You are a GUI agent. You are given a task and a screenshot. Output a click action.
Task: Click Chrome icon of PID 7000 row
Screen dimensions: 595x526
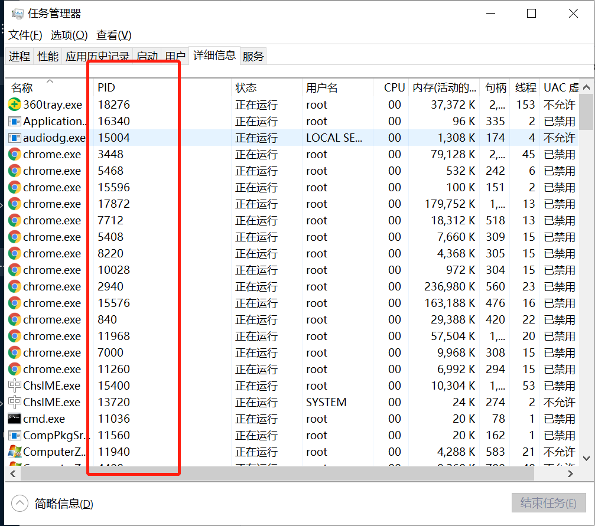[14, 352]
